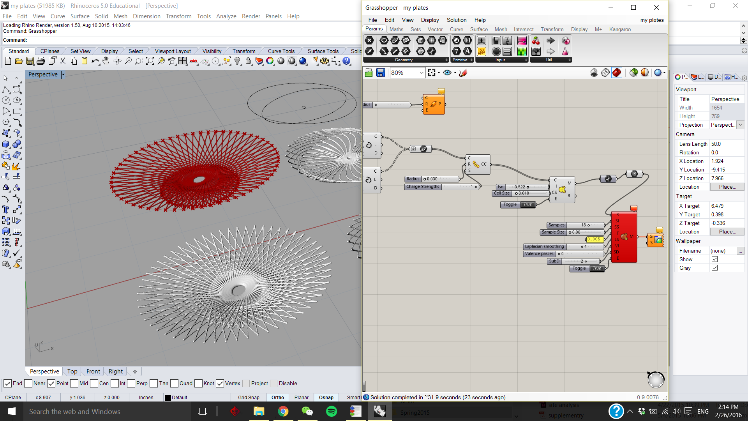748x421 pixels.
Task: Click the Pan hand tool icon
Action: [106, 61]
